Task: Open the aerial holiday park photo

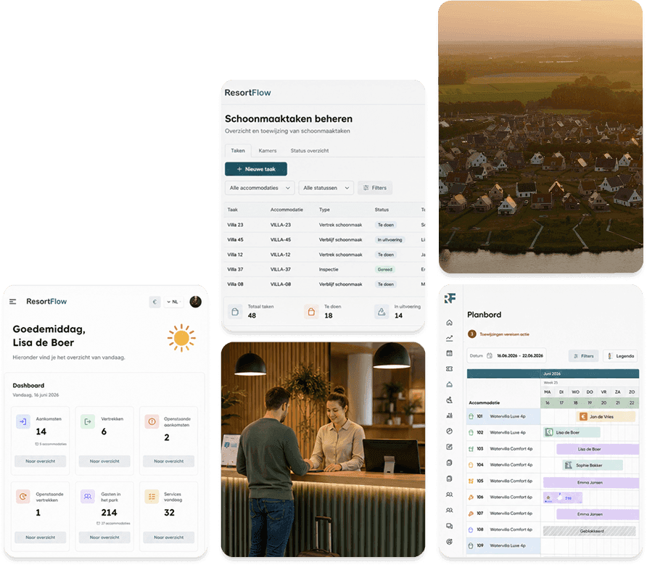Action: tap(540, 136)
